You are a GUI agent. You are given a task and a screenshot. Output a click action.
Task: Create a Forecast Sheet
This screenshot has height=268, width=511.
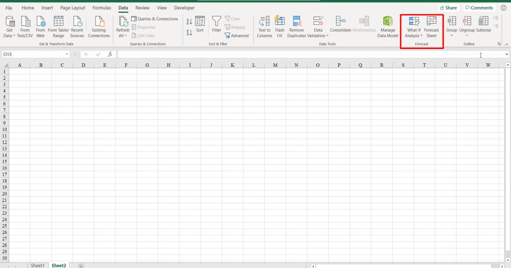(x=431, y=26)
